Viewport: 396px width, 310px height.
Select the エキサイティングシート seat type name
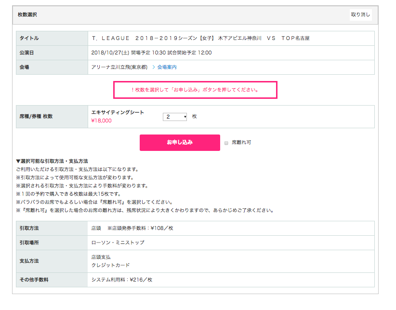[x=118, y=112]
